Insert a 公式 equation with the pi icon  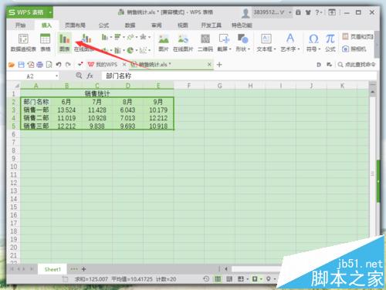tap(330, 42)
